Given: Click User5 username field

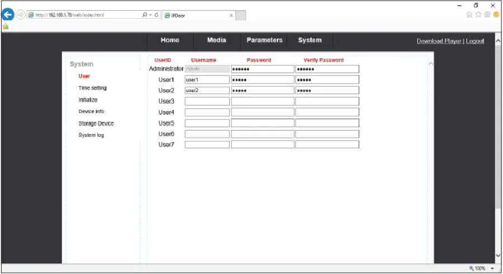Looking at the screenshot, I should tap(207, 123).
